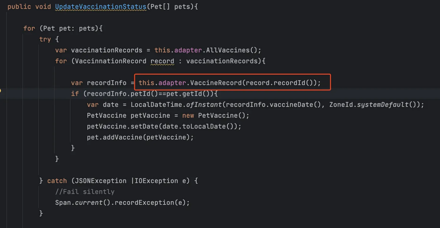Click the ZoneId class reference
440x228 pixels.
[x=341, y=105]
